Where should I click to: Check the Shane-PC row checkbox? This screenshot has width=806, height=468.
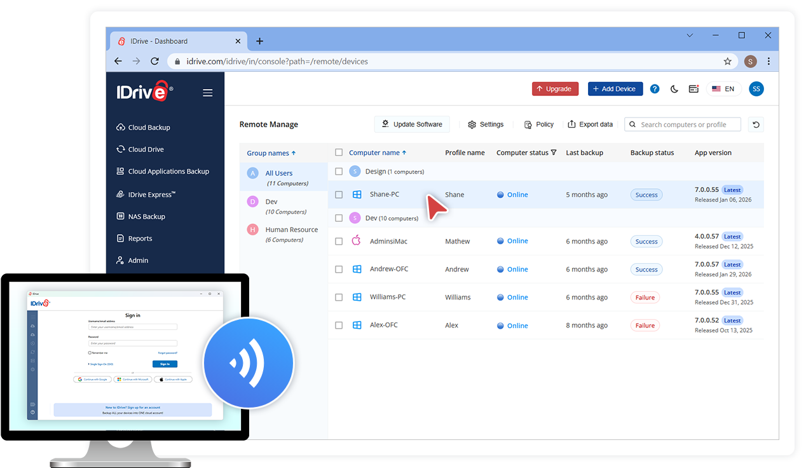[x=339, y=195]
